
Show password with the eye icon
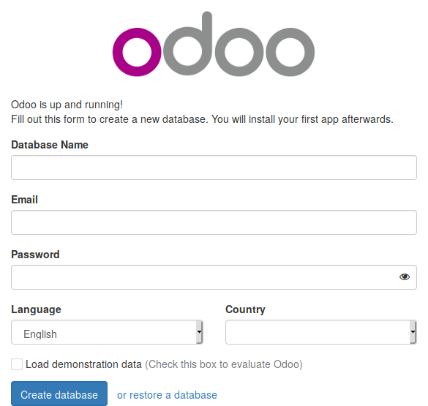coord(405,277)
